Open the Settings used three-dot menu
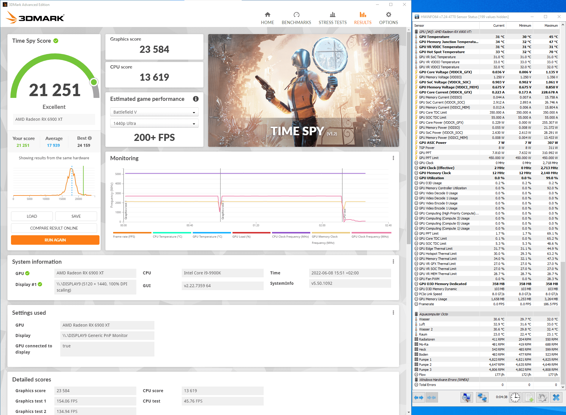Viewport: 566px width, 415px height. [x=393, y=313]
